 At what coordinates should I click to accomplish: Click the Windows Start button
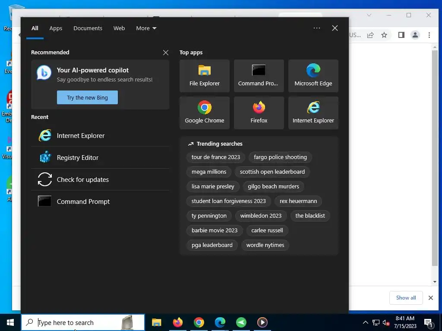[10, 322]
